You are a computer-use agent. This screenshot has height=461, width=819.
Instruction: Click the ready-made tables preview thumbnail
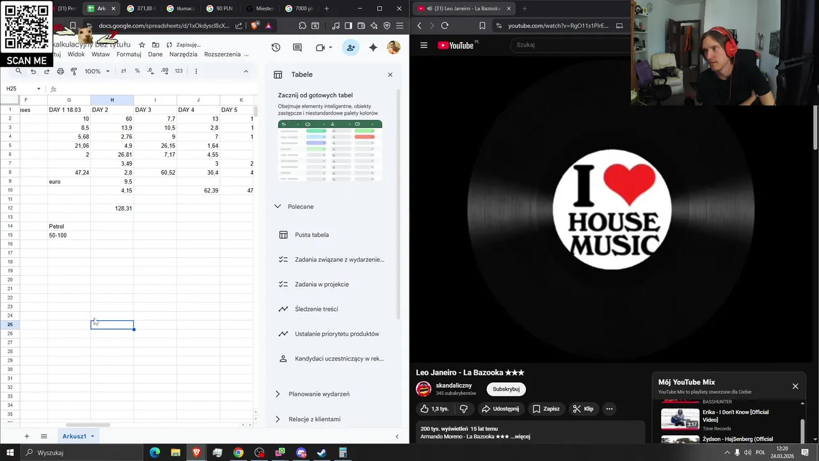(x=330, y=151)
